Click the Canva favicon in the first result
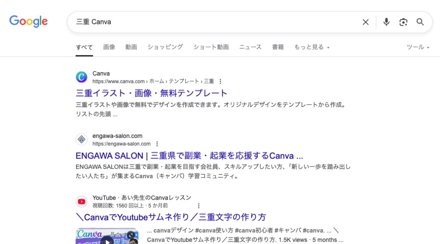The height and width of the screenshot is (244, 440). 81,77
